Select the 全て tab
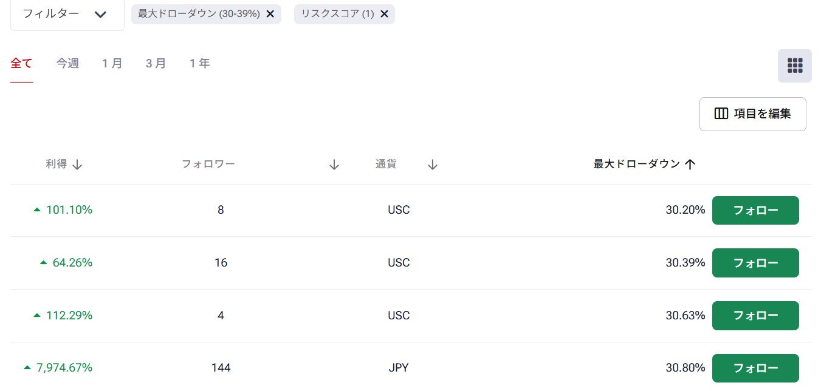 pos(21,63)
